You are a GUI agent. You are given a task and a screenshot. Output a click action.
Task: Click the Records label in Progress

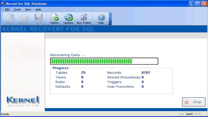114,72
